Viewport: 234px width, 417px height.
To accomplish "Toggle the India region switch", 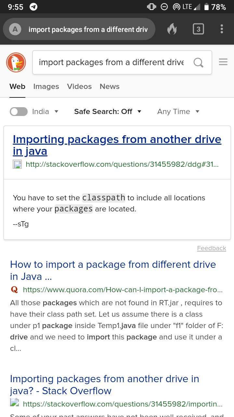I will point(19,112).
